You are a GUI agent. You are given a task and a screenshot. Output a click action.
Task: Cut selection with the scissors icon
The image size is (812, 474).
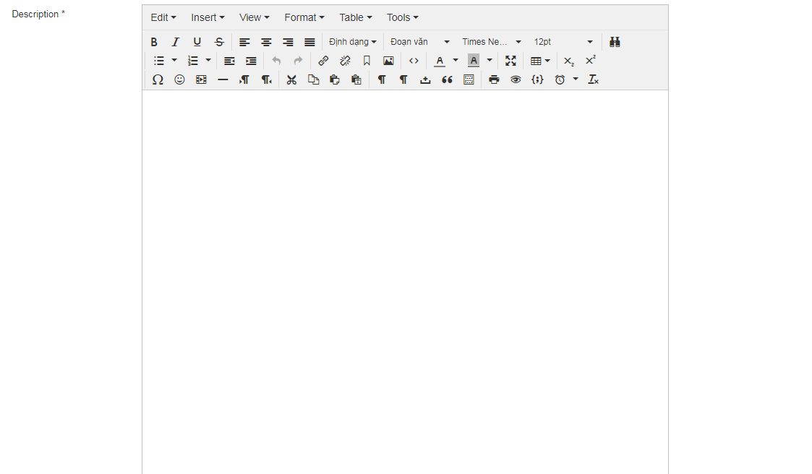(x=291, y=79)
